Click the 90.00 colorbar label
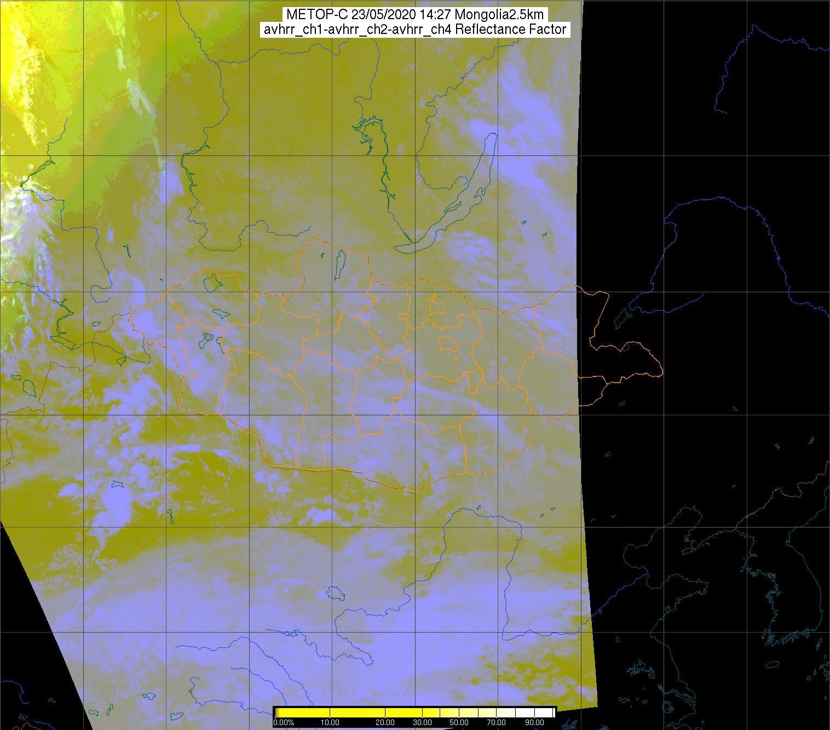Screen dimensions: 830x730 click(x=534, y=722)
